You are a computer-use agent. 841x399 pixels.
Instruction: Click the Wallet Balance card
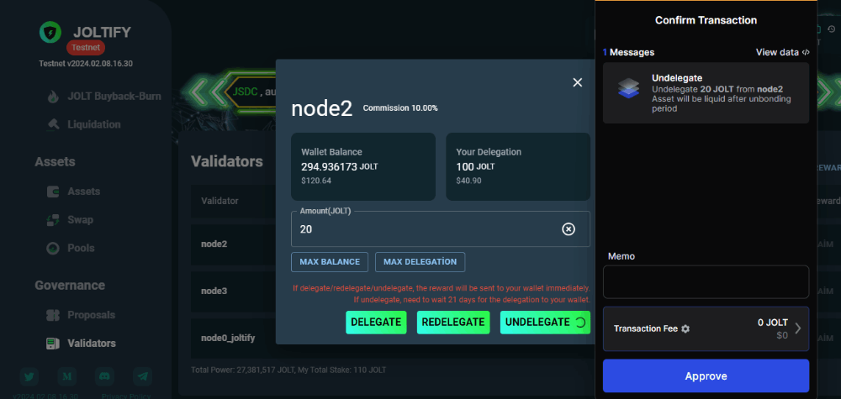(x=363, y=166)
